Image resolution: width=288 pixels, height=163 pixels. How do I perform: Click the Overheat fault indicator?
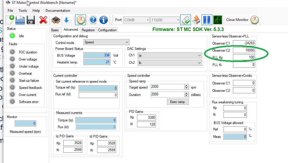click(x=12, y=73)
